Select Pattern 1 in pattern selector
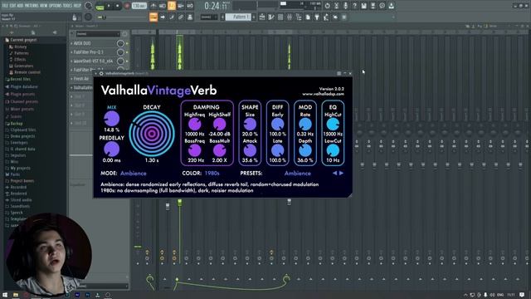The image size is (531, 299). [238, 17]
